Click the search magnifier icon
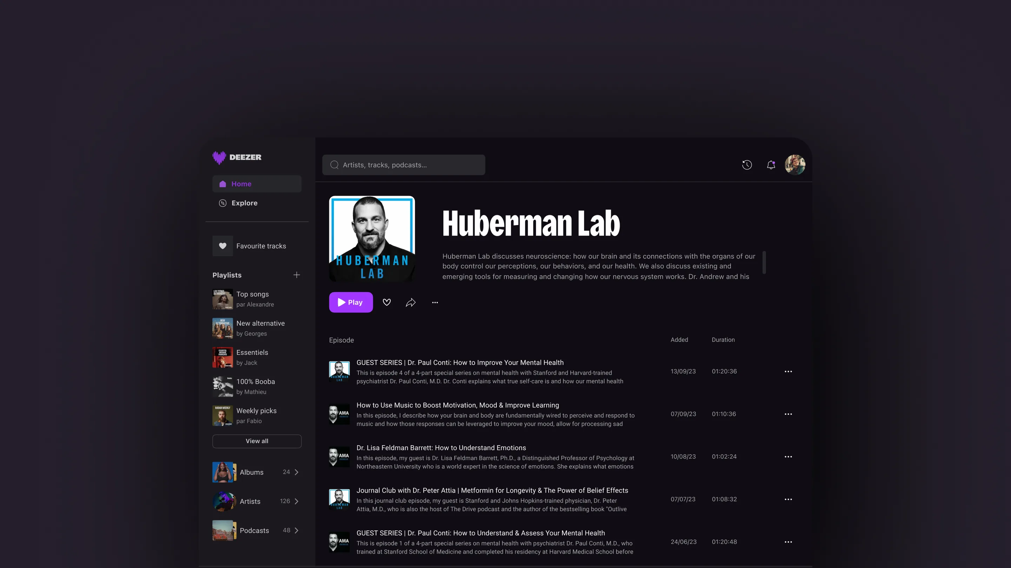Viewport: 1011px width, 568px height. pyautogui.click(x=334, y=165)
